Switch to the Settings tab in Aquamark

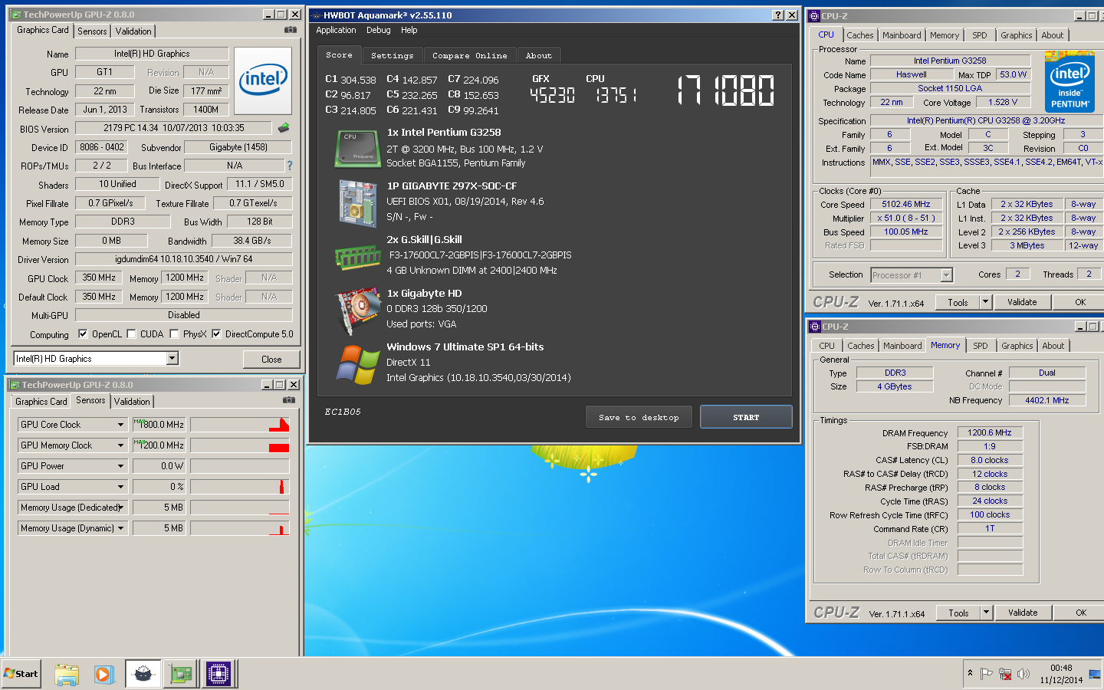coord(392,55)
